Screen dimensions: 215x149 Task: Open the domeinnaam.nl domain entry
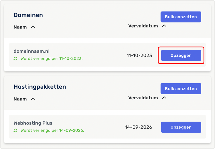point(31,51)
